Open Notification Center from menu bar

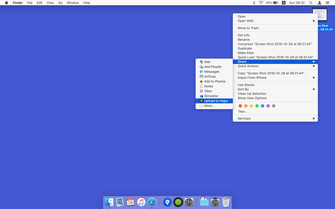point(327,3)
